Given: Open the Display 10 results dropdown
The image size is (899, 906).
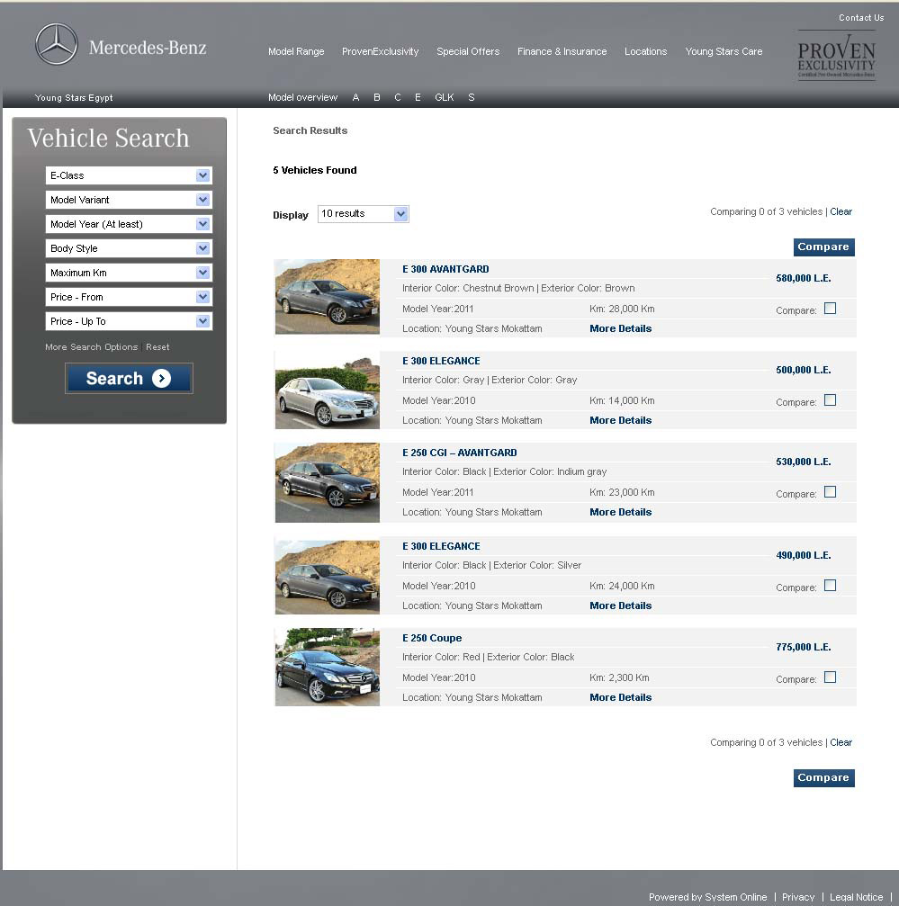Looking at the screenshot, I should (x=364, y=214).
